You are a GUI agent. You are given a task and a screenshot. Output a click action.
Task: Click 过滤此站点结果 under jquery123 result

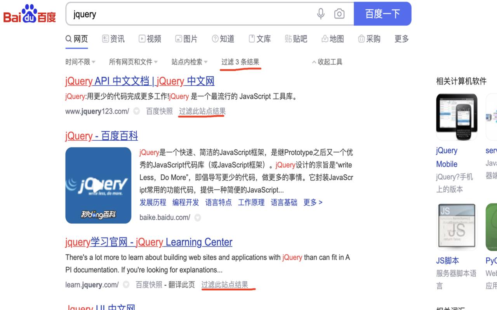pos(202,112)
